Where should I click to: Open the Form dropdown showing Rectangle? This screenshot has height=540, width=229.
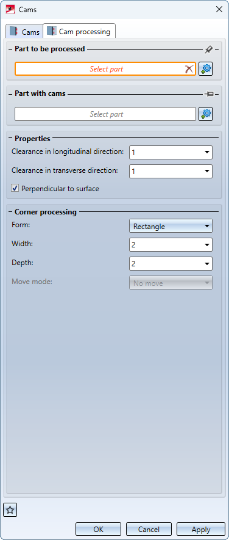(171, 226)
